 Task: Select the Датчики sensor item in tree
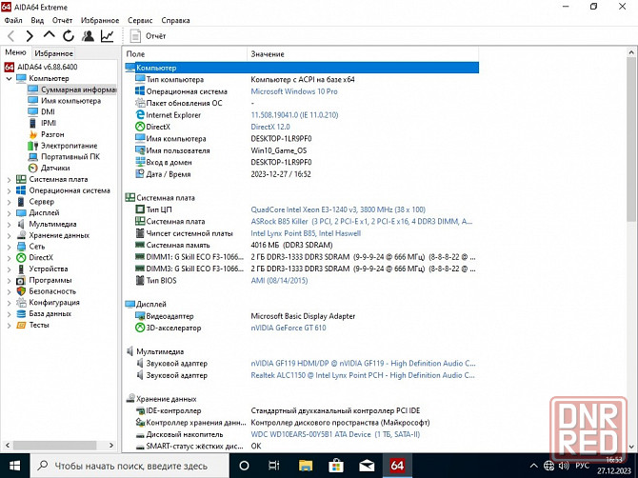54,168
